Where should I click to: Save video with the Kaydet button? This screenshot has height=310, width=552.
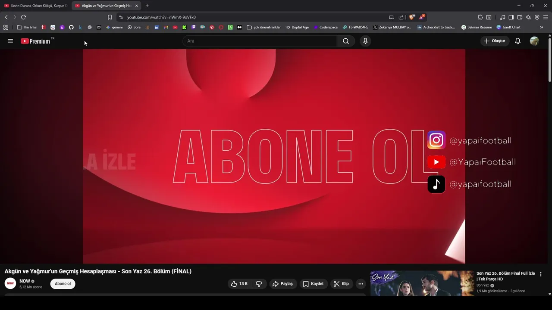[313, 284]
